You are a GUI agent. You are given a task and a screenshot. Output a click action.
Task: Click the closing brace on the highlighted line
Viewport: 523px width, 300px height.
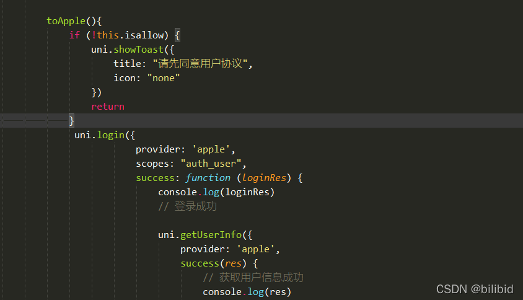[x=71, y=120]
